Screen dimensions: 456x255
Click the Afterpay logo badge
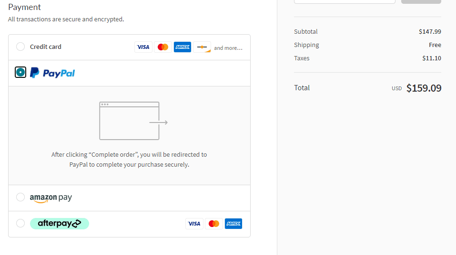pos(60,224)
